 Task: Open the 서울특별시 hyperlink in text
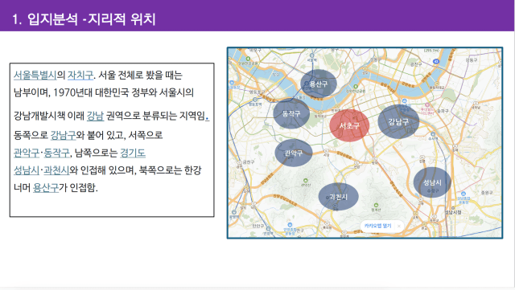[35, 76]
